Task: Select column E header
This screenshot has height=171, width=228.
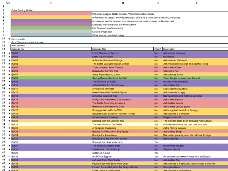Action: click(158, 3)
